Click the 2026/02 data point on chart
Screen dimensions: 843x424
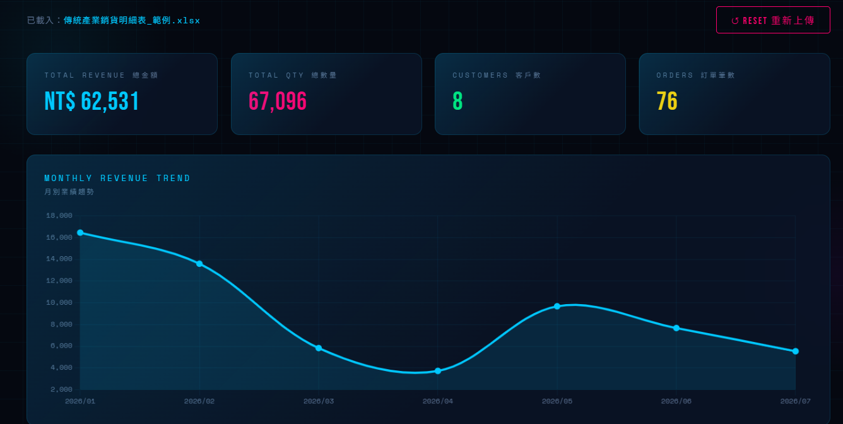click(199, 264)
